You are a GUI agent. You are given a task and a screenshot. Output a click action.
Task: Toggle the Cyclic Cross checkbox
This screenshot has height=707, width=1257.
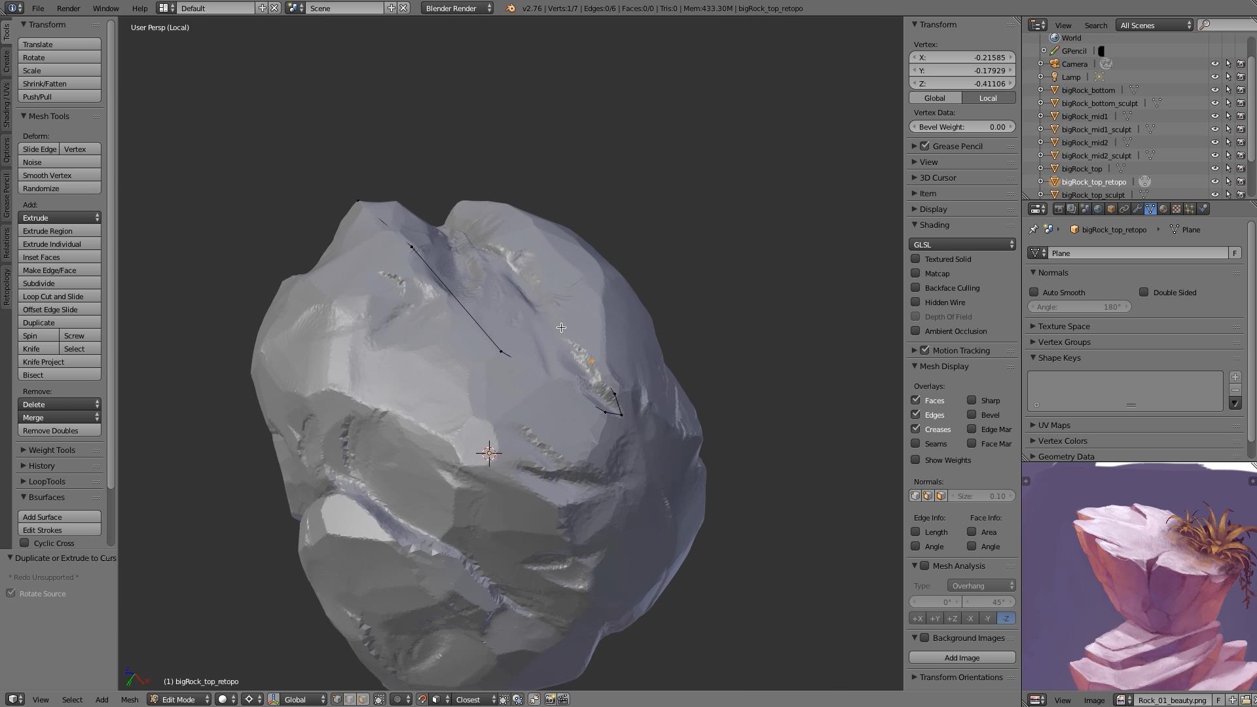coord(25,543)
